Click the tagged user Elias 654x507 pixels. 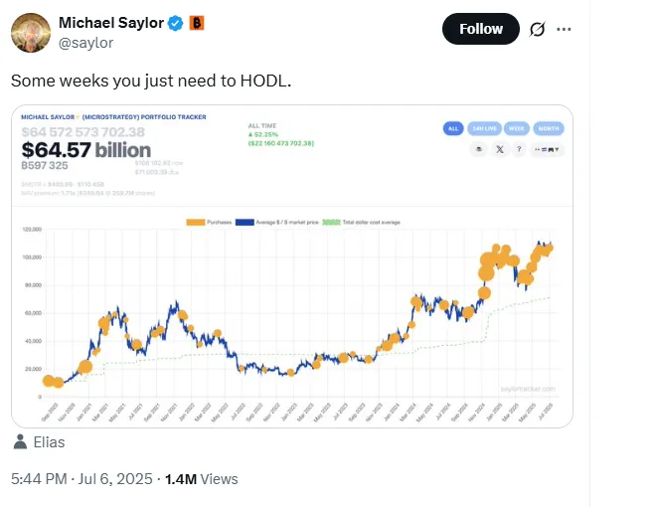point(47,441)
